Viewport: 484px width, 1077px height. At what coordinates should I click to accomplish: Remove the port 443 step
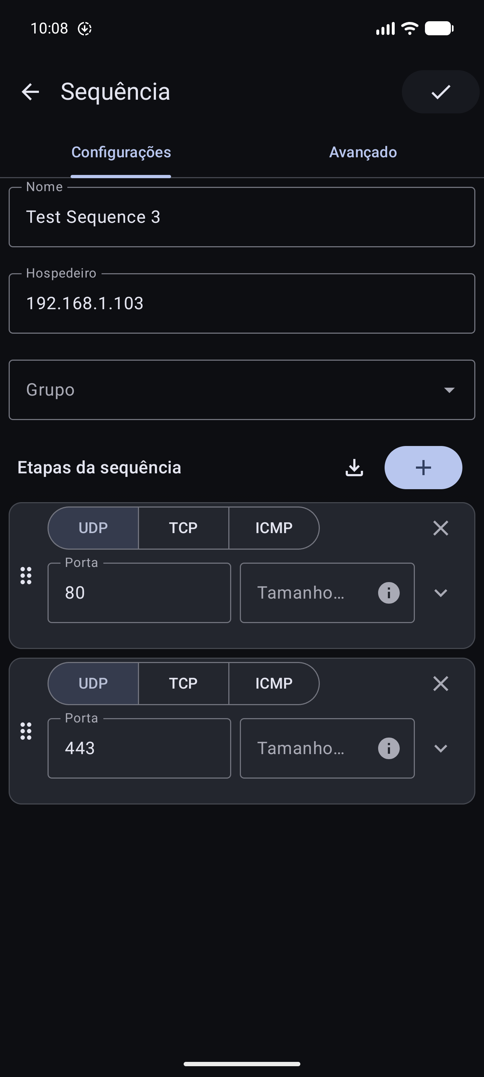point(440,684)
